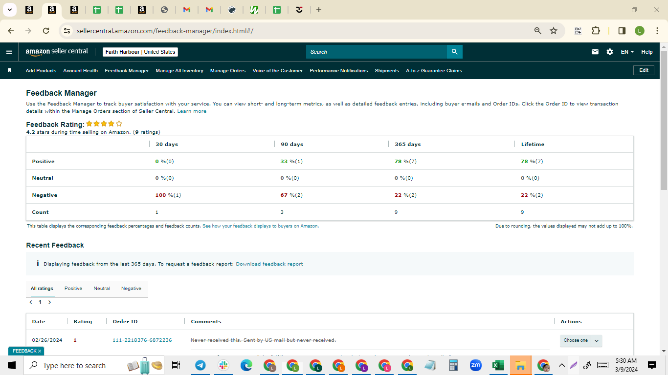
Task: Open Telegram from the taskbar
Action: pos(200,365)
